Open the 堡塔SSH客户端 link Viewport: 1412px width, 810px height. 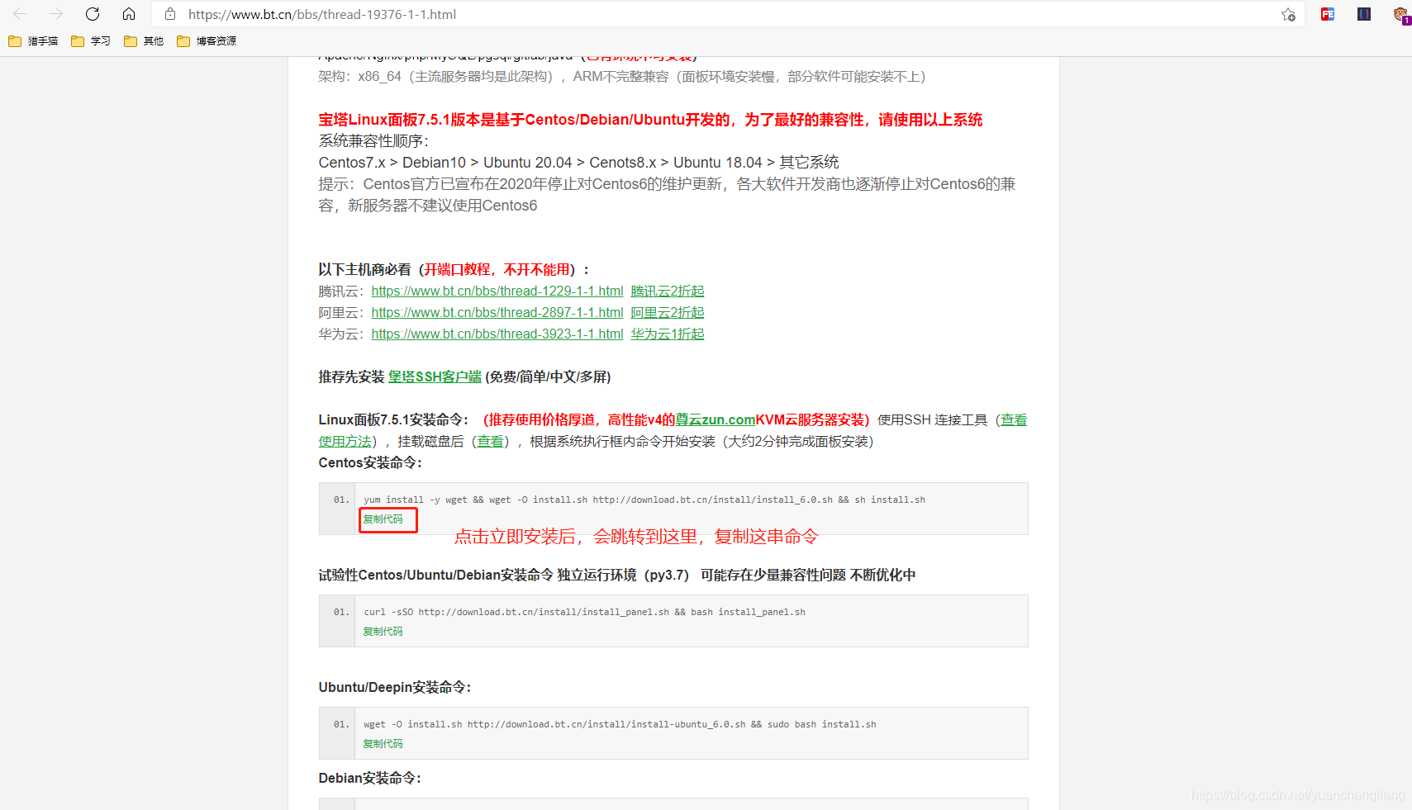[435, 377]
